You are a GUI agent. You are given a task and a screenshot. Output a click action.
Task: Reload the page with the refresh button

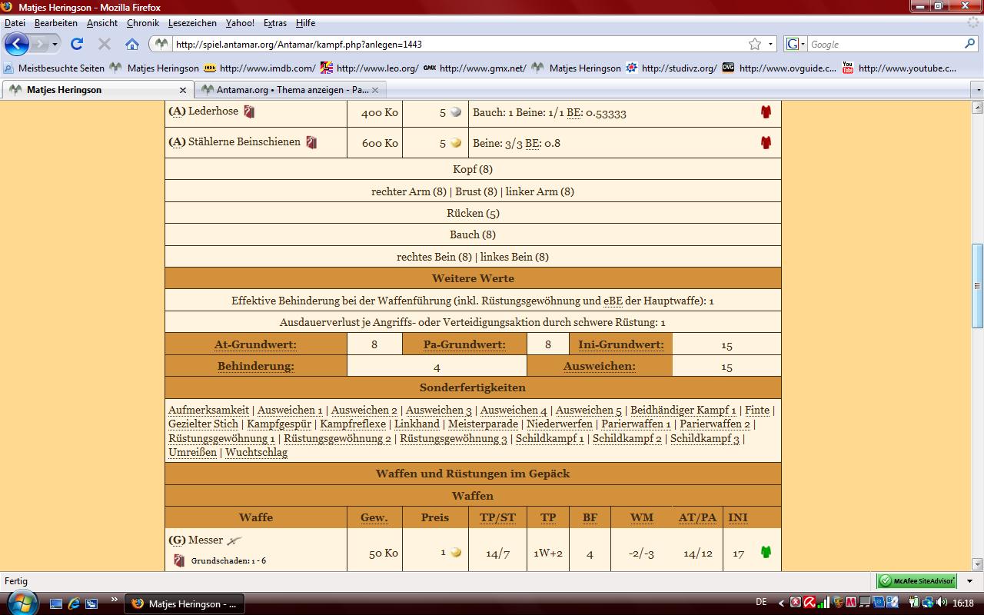(77, 44)
